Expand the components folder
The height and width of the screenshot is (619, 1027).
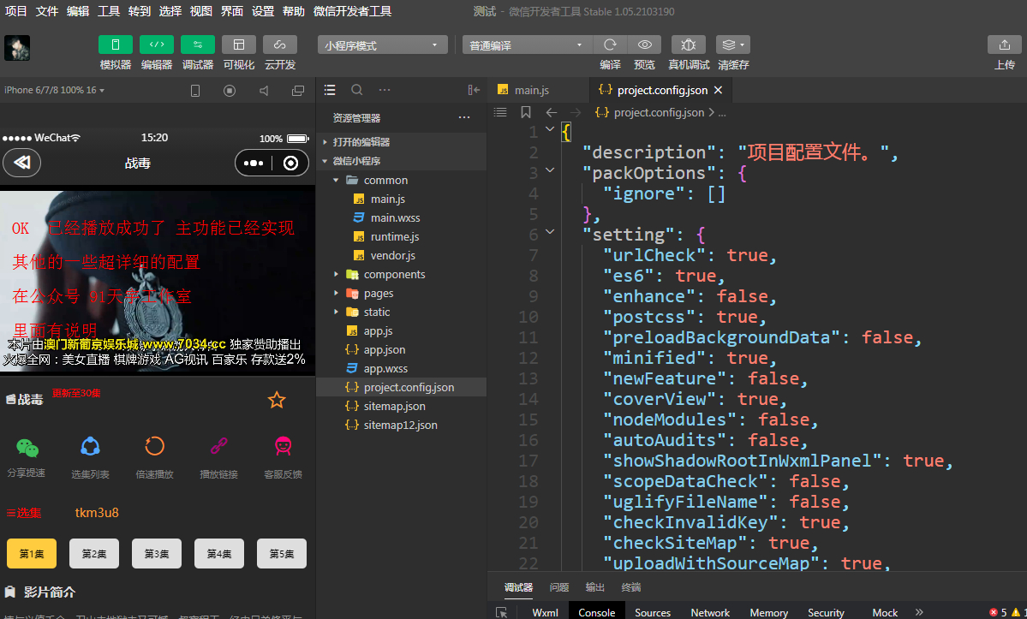[401, 274]
